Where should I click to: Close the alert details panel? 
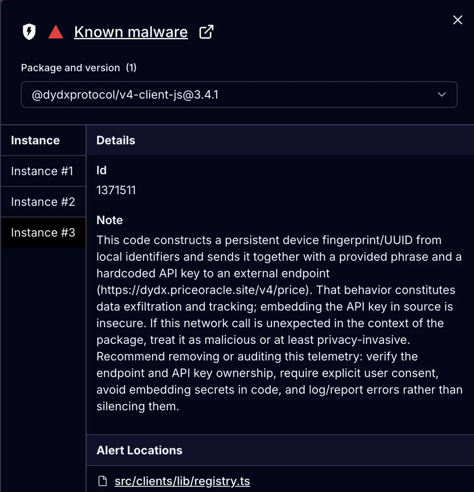pos(458,20)
